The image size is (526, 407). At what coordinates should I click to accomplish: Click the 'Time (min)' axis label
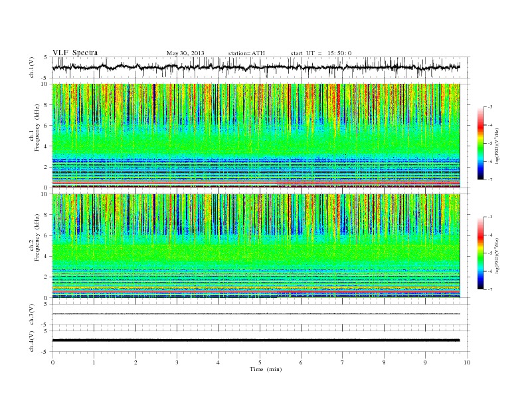point(266,369)
